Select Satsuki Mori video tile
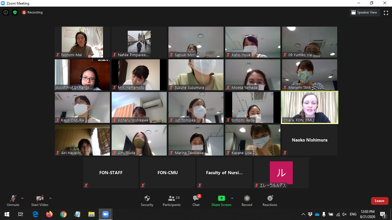392x220 pixels. coord(196,42)
